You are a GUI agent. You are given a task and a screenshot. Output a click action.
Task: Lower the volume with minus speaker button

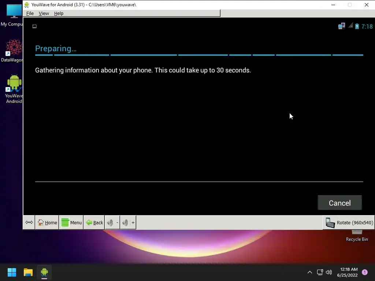[x=112, y=222]
